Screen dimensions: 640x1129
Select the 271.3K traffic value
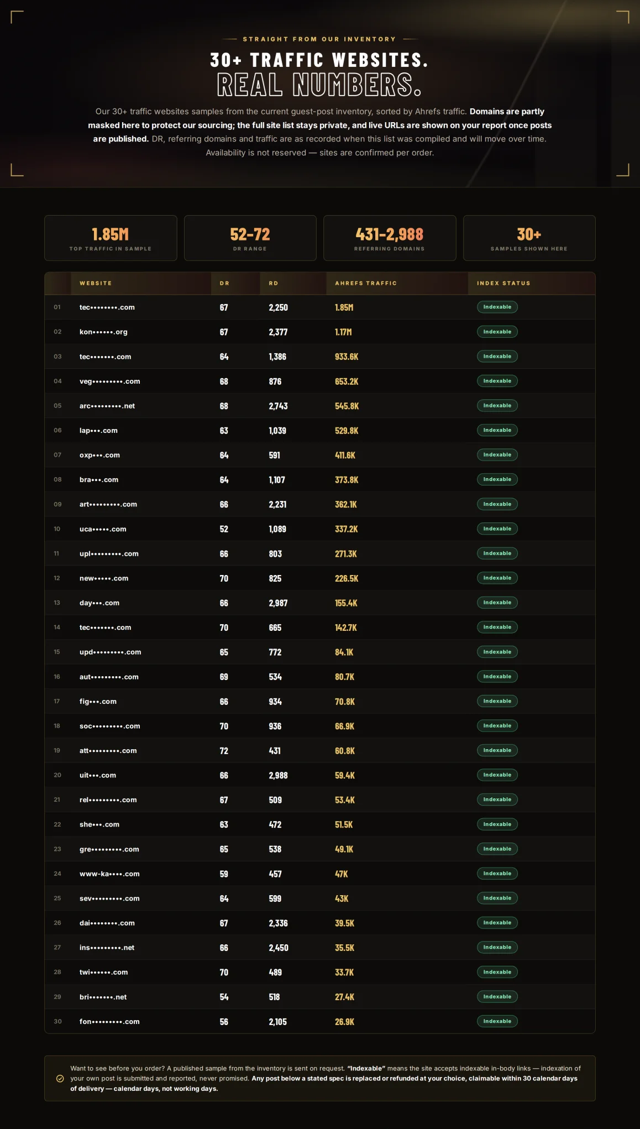[346, 553]
